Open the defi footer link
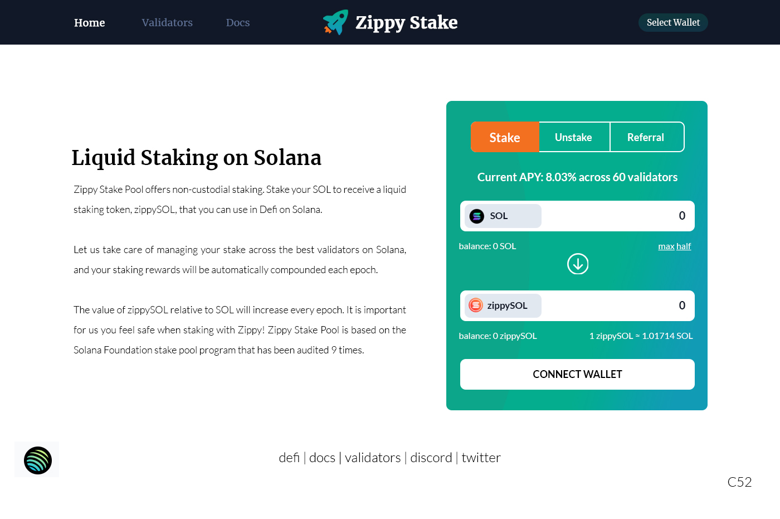The image size is (780, 519). point(289,458)
